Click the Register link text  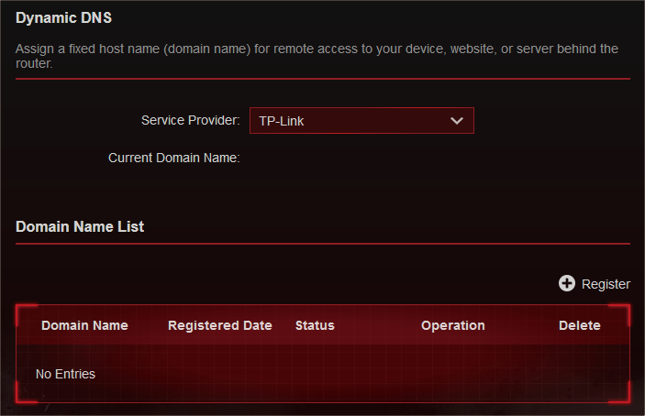coord(606,284)
